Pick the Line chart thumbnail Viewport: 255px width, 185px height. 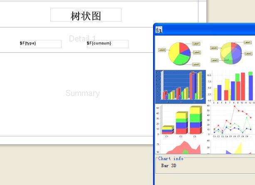coord(231,121)
